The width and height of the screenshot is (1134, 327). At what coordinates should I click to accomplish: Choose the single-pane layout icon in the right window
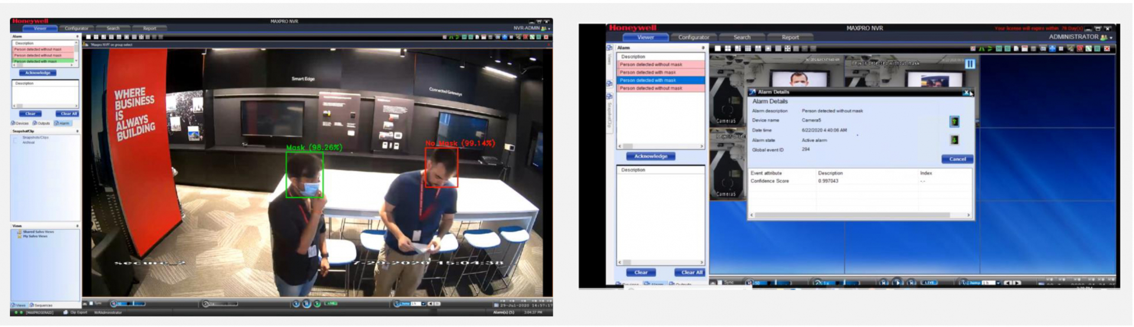718,48
